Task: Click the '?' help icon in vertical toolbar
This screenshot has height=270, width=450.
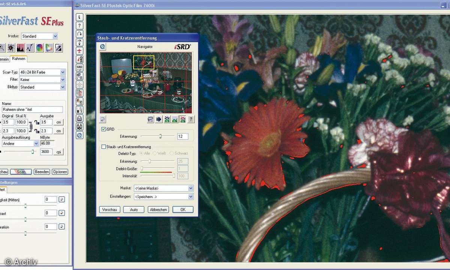Action: tap(79, 25)
